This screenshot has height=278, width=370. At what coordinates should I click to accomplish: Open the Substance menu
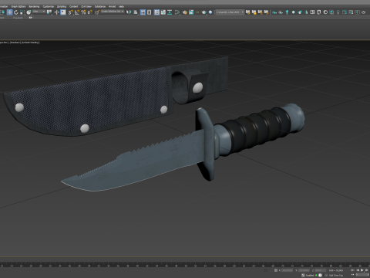(100, 6)
